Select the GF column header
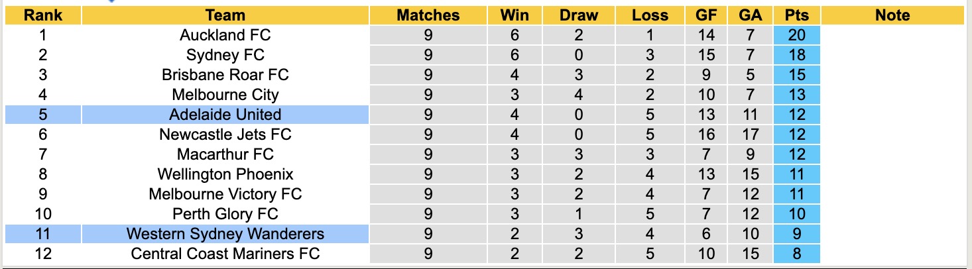The height and width of the screenshot is (269, 972). pos(706,15)
